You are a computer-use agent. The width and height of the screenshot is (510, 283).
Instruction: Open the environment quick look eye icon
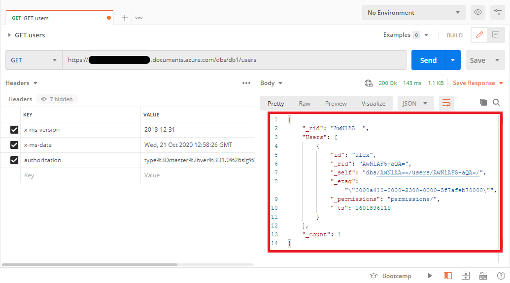[477, 12]
